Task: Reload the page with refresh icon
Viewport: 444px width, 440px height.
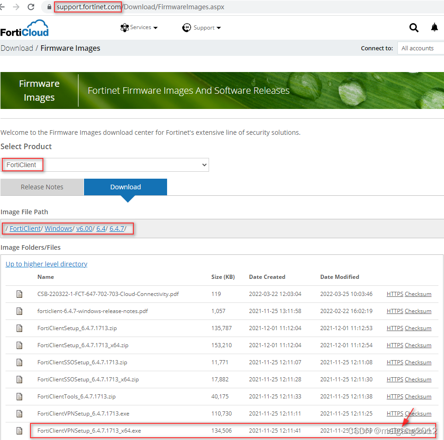Action: 31,7
